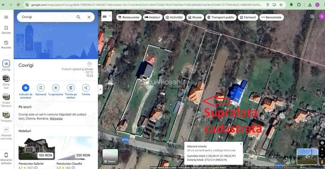Close the Măsoară distanța popup

[241, 144]
